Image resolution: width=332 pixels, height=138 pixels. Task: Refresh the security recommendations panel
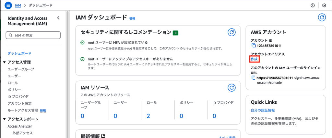231,32
